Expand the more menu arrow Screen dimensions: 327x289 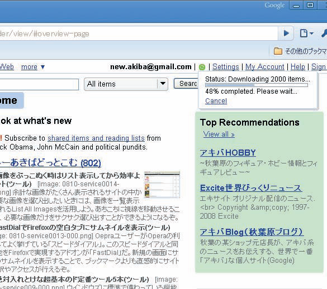42,67
